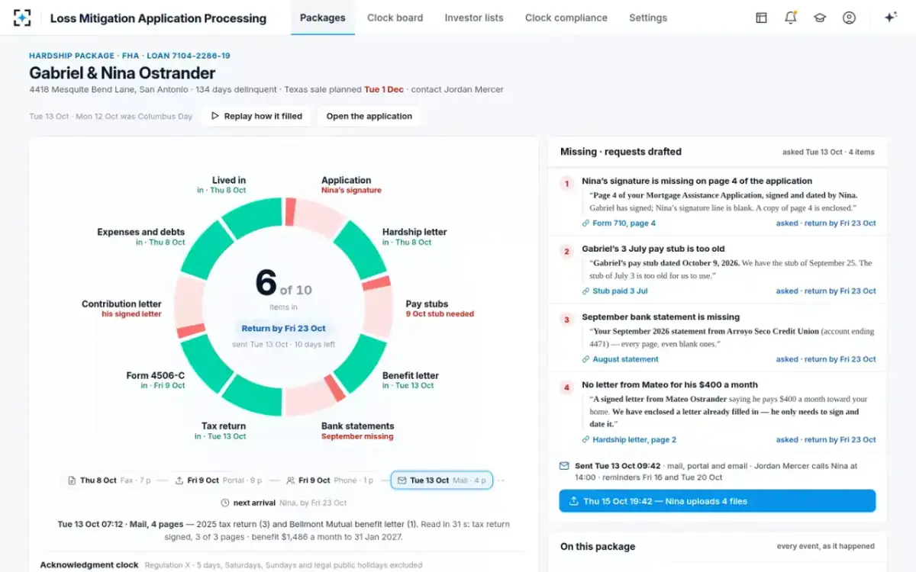Click request number 1 badge
This screenshot has width=916, height=572.
[566, 184]
